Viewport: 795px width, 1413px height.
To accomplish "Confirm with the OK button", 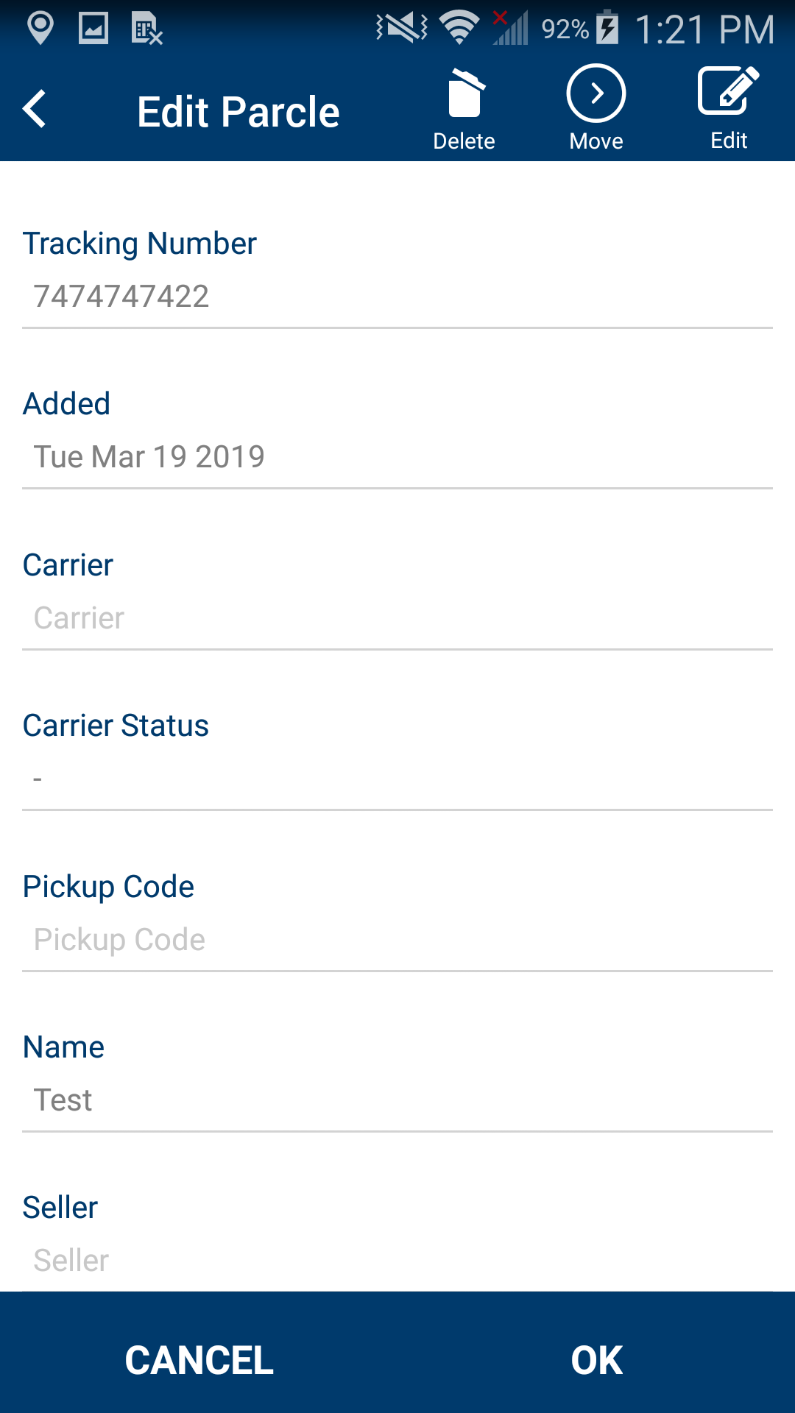I will pyautogui.click(x=596, y=1359).
